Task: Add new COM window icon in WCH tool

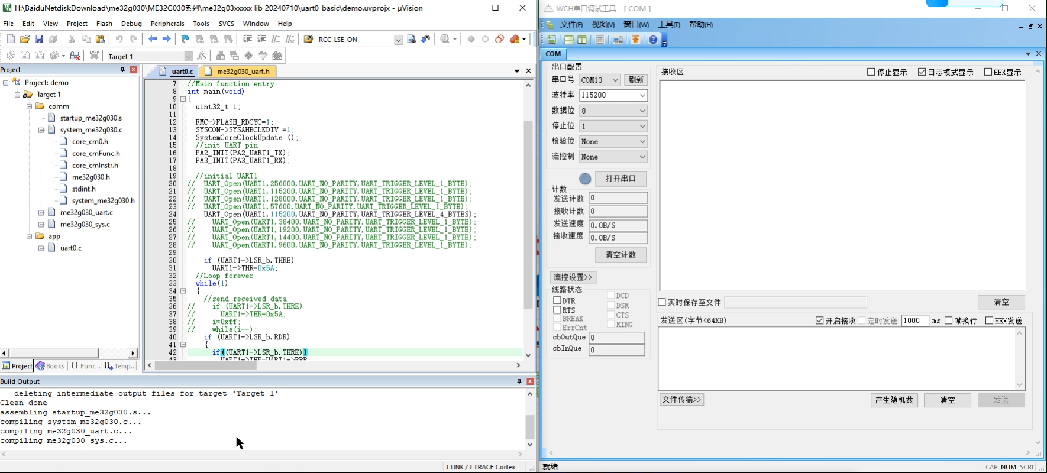Action: tap(551, 40)
